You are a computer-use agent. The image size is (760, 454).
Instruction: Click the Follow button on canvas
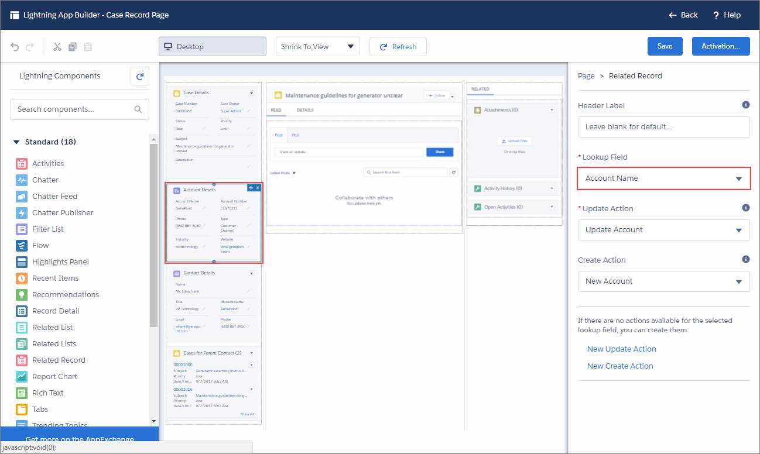pyautogui.click(x=436, y=95)
